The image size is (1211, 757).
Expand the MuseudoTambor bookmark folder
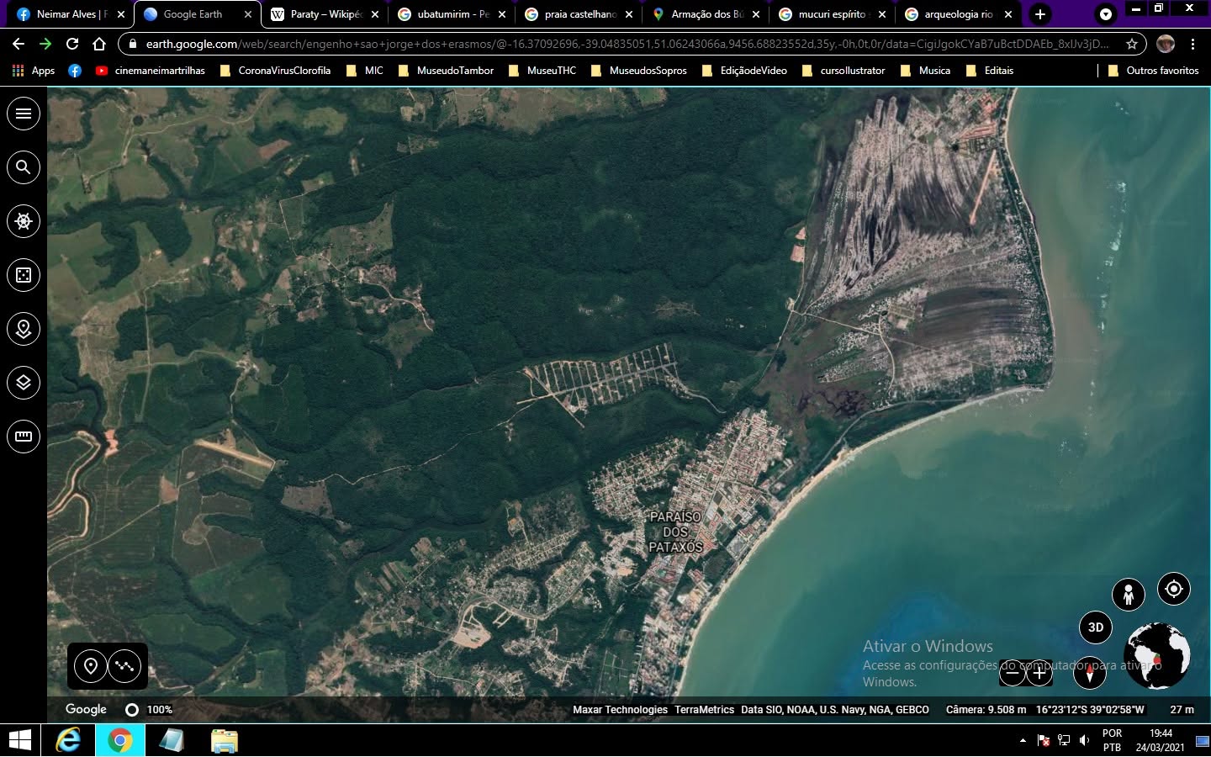click(x=446, y=71)
